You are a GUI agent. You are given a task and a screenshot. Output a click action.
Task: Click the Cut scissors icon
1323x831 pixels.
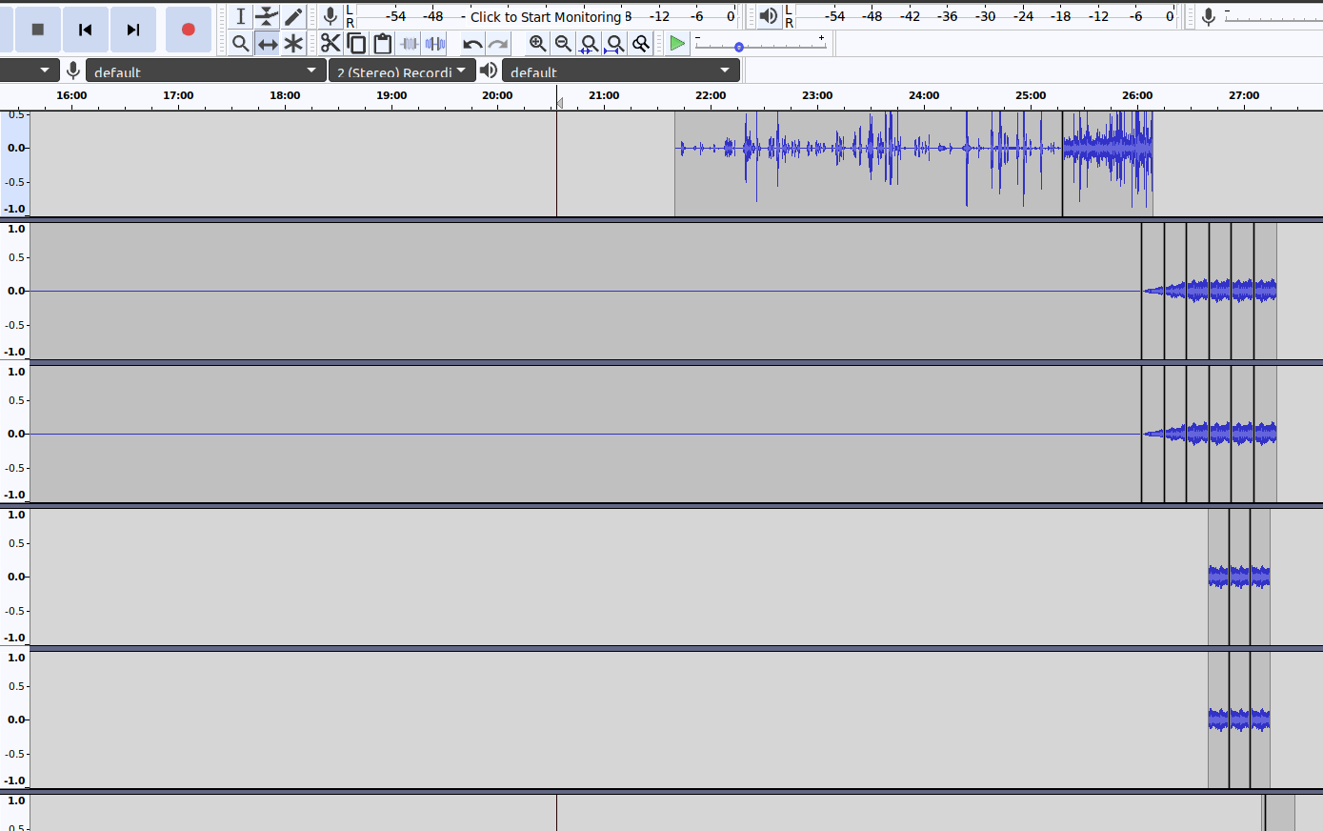331,44
